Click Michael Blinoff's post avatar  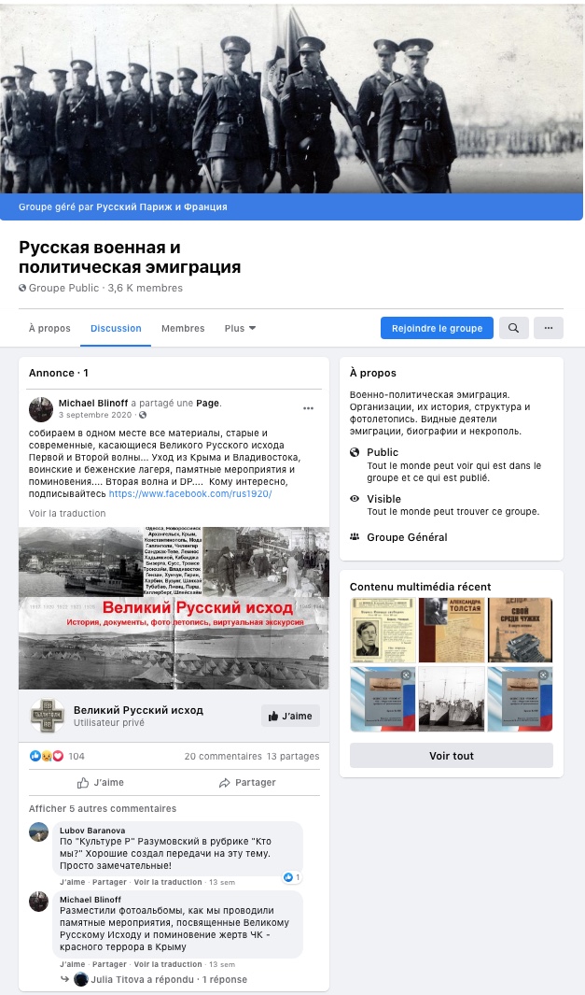(x=40, y=409)
